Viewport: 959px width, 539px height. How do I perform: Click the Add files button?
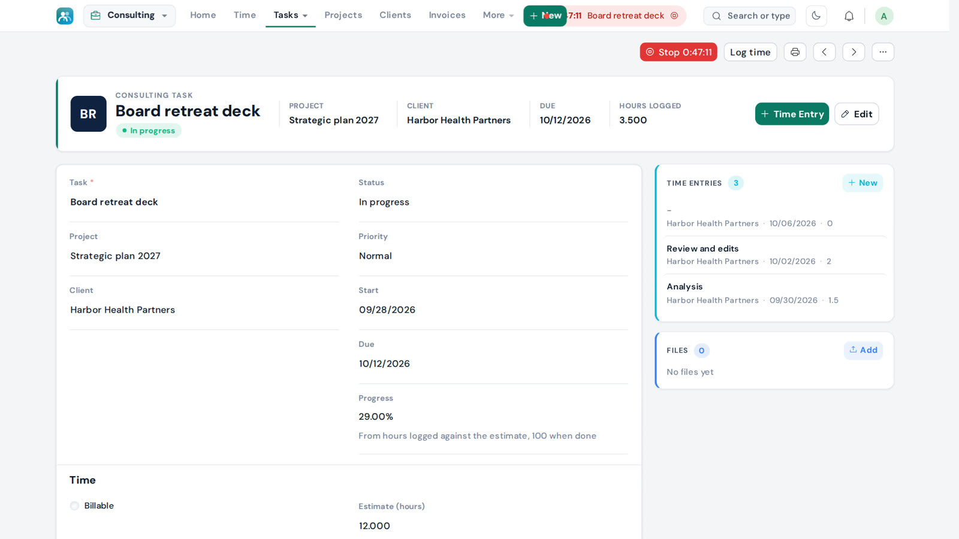point(863,350)
